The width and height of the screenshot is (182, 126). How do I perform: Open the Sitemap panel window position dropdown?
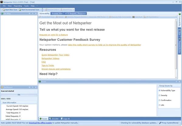(29, 14)
